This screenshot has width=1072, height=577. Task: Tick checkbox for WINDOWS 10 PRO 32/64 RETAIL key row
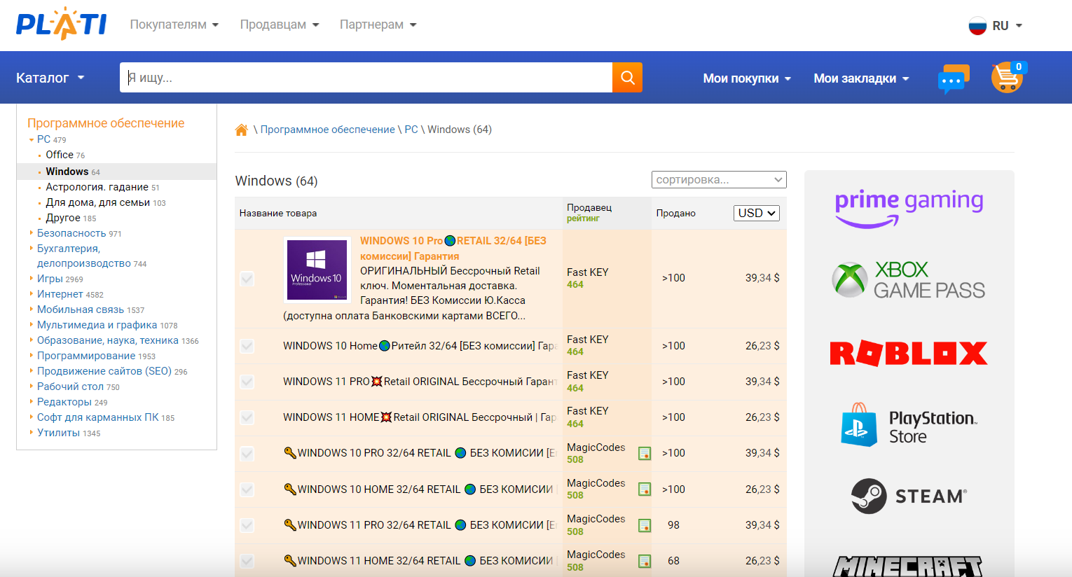(x=247, y=454)
